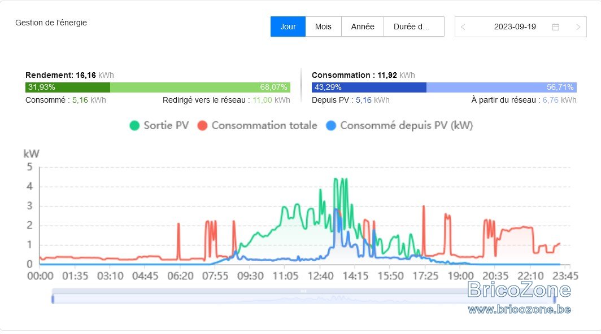
Task: Click the light green 68,07% bar segment
Action: [200, 87]
